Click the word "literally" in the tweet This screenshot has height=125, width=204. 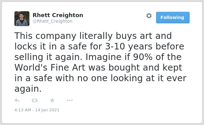click(96, 36)
